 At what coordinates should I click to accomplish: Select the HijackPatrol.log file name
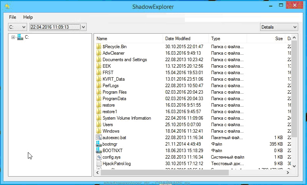tap(117, 164)
